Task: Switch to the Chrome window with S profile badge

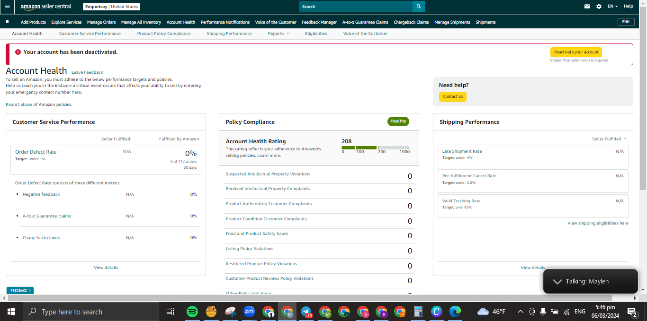Action: coord(363,312)
